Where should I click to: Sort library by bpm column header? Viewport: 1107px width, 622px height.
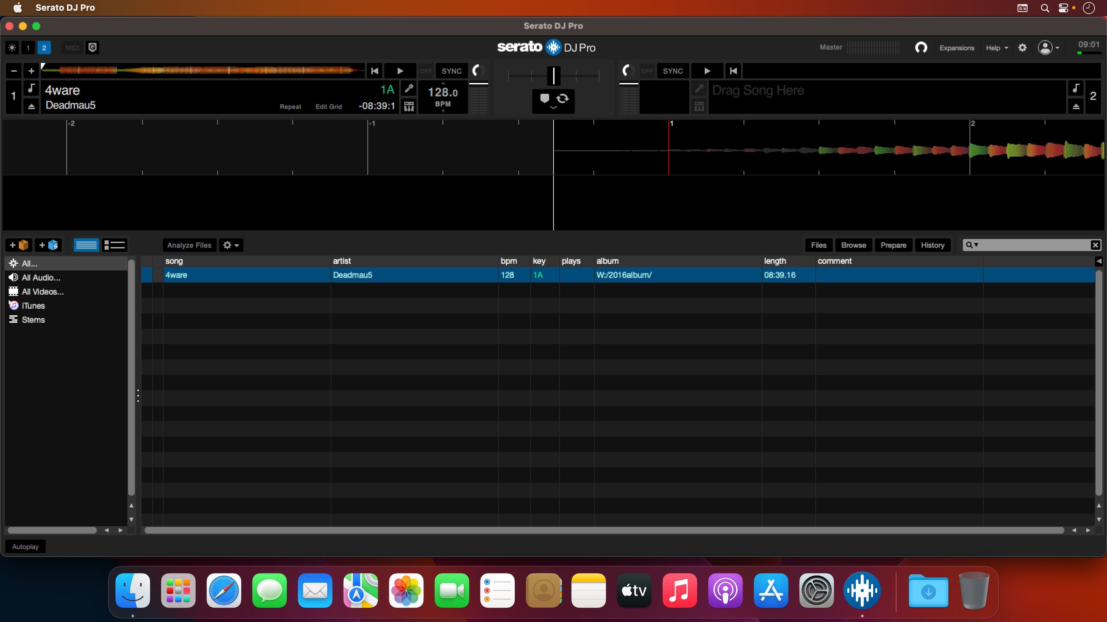tap(514, 261)
